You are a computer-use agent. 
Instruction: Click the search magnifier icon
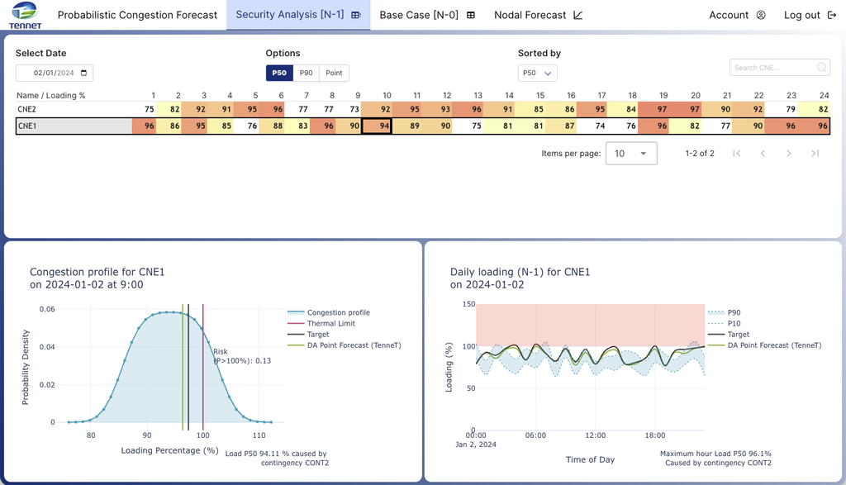click(x=822, y=68)
